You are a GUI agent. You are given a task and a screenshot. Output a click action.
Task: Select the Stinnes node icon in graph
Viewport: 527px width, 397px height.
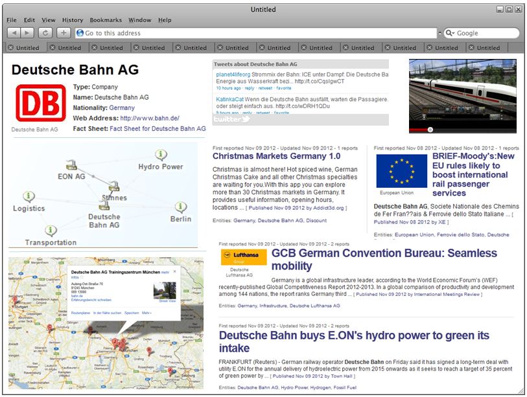[x=114, y=187]
